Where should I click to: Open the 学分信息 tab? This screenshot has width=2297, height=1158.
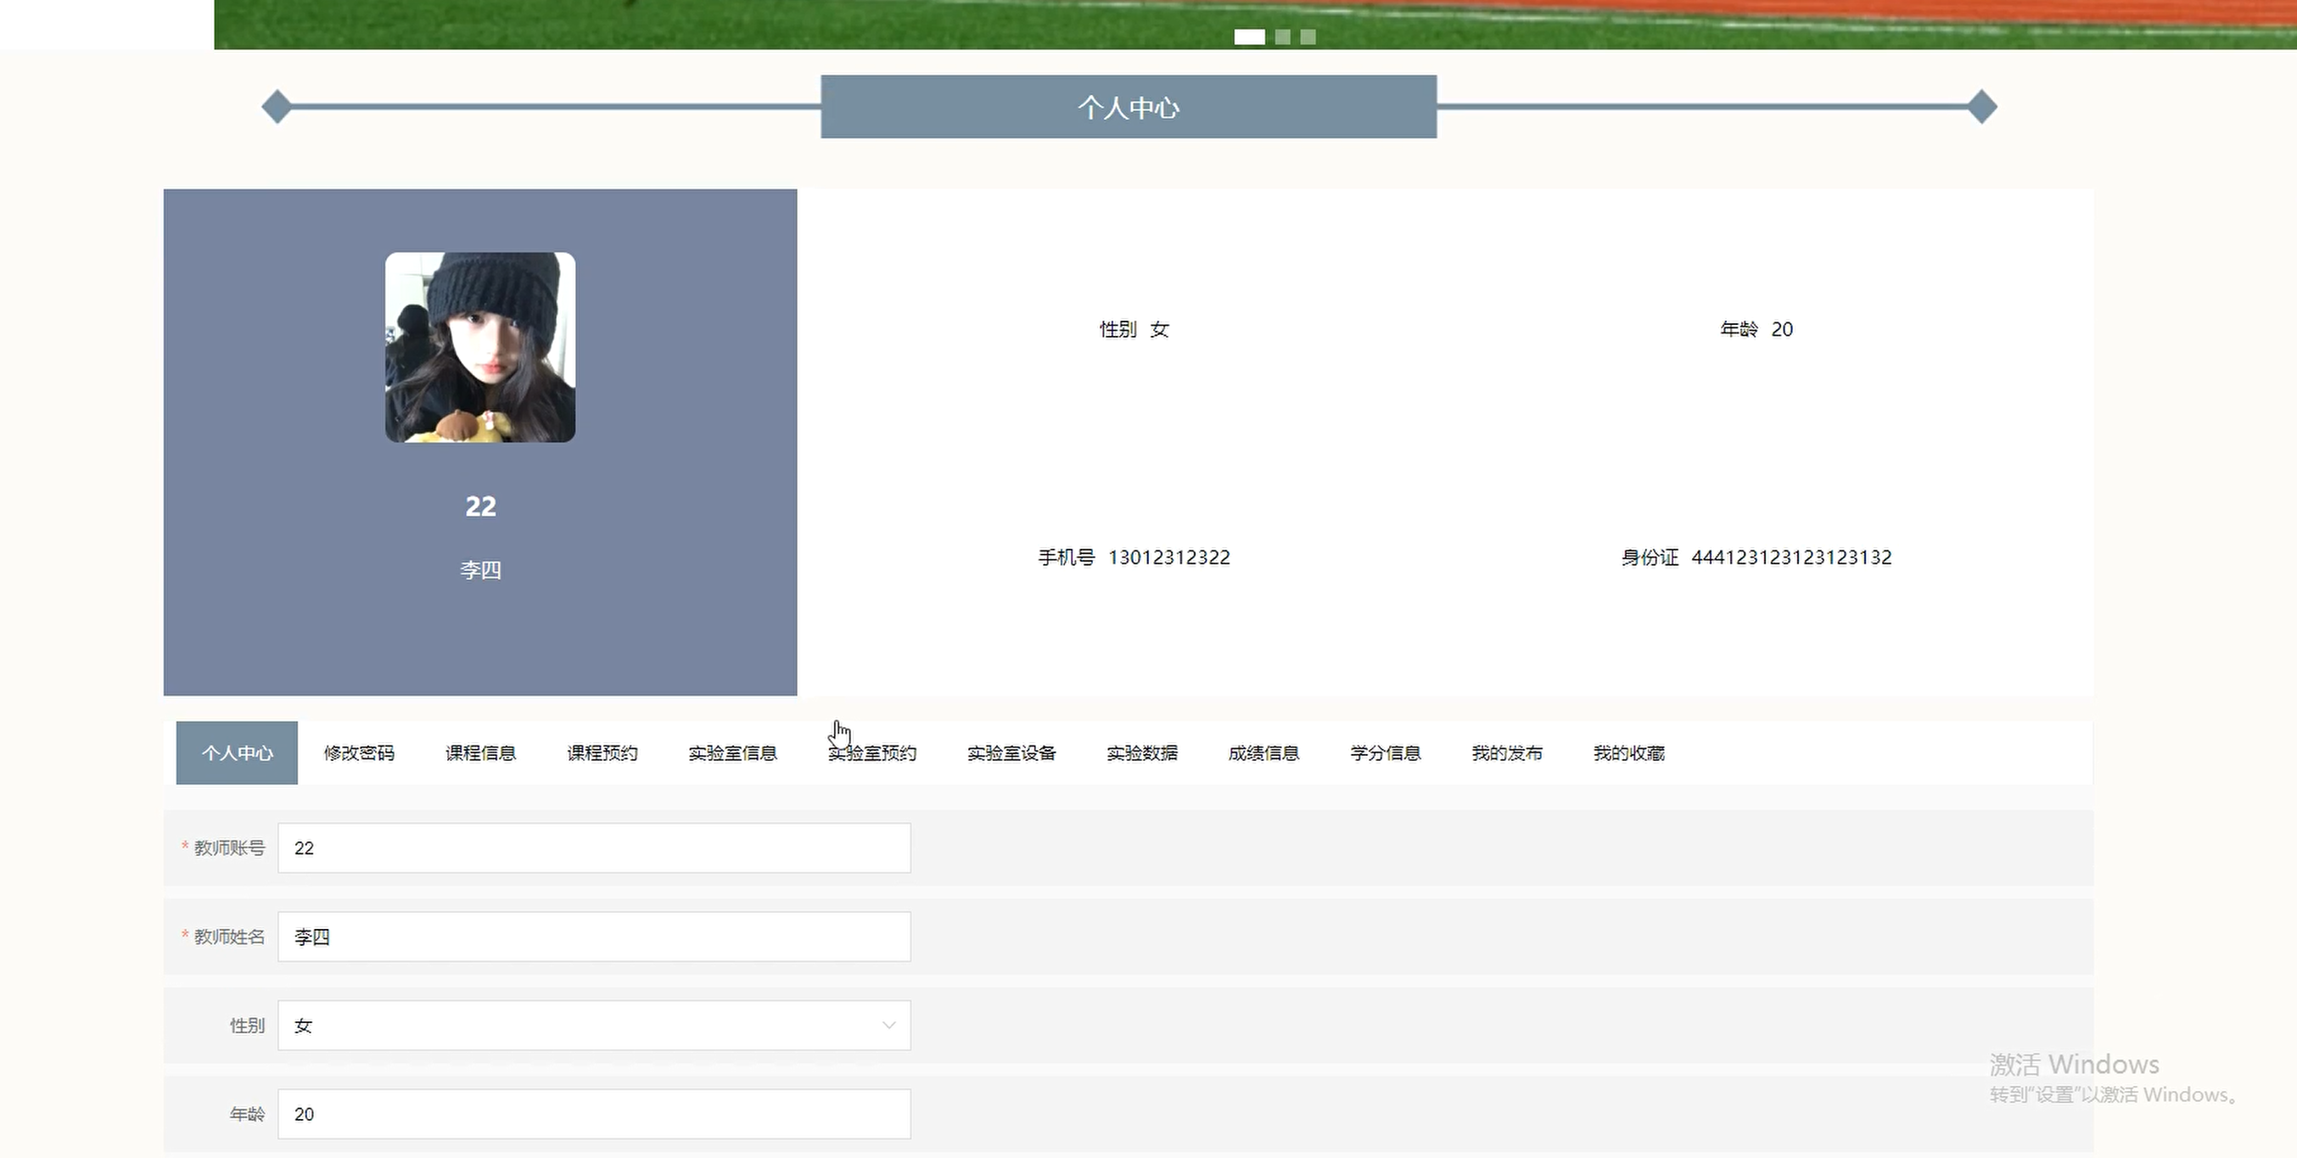[x=1385, y=753]
